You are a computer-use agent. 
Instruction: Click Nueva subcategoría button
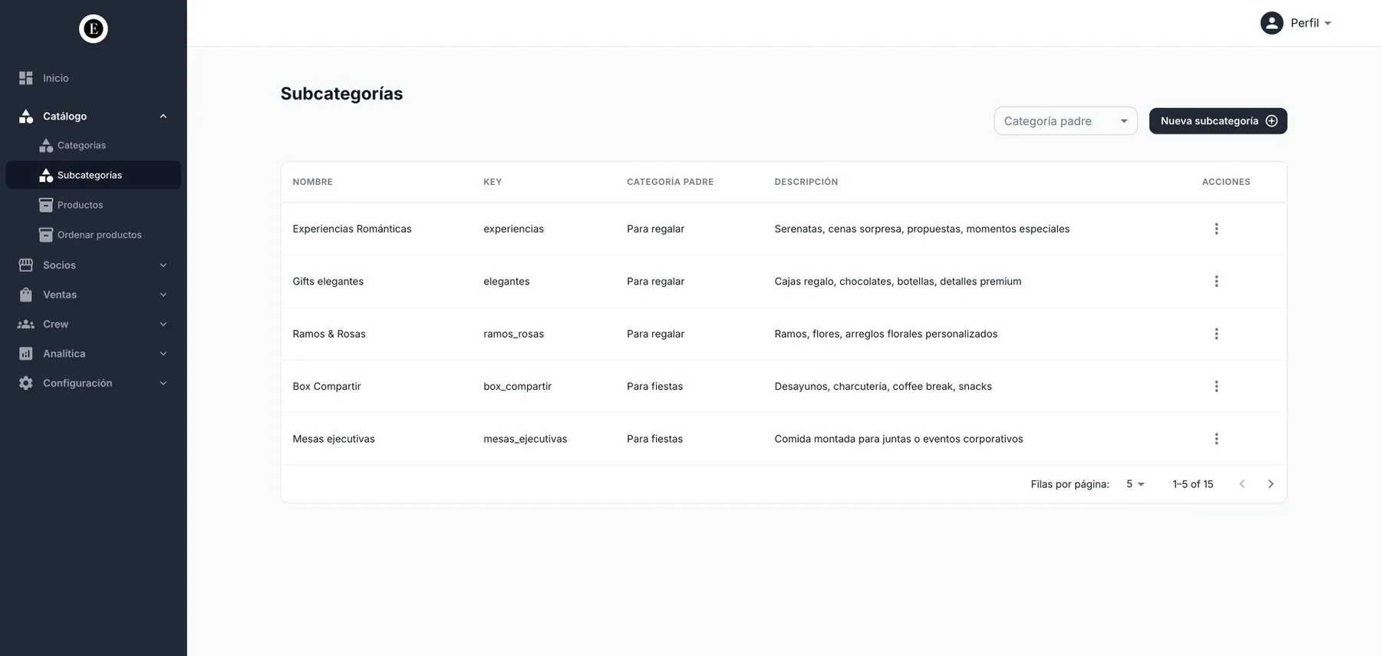1218,121
